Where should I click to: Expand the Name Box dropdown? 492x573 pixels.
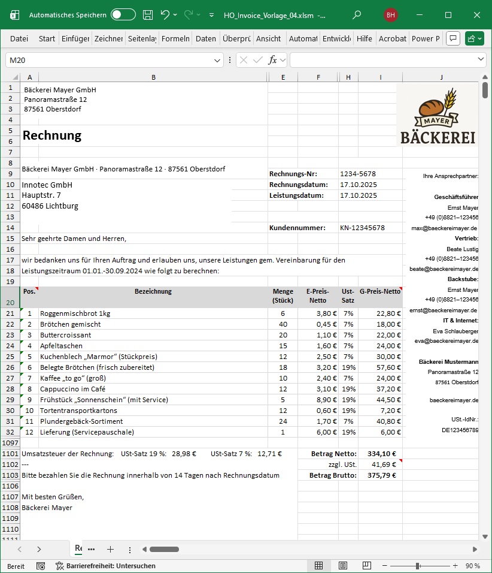[x=218, y=60]
